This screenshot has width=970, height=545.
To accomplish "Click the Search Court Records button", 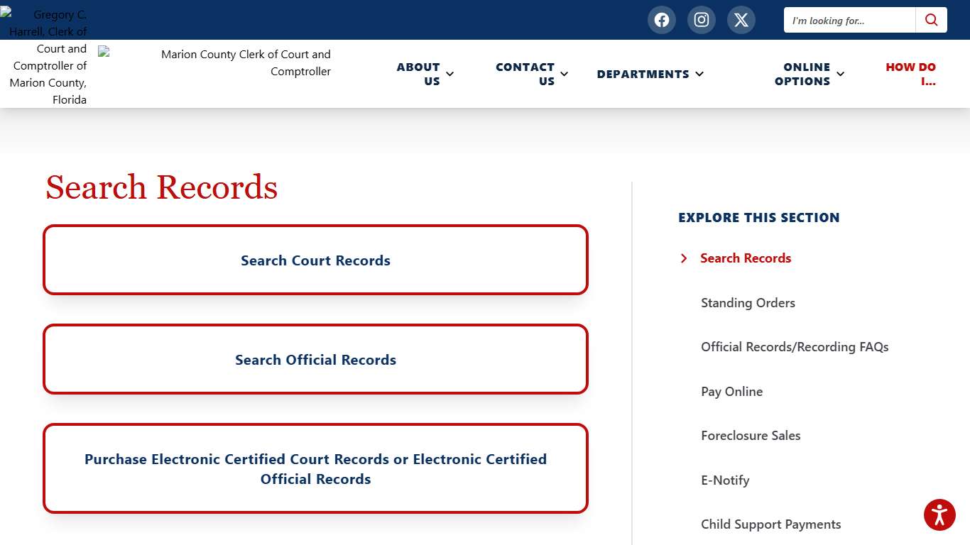I will [x=315, y=260].
